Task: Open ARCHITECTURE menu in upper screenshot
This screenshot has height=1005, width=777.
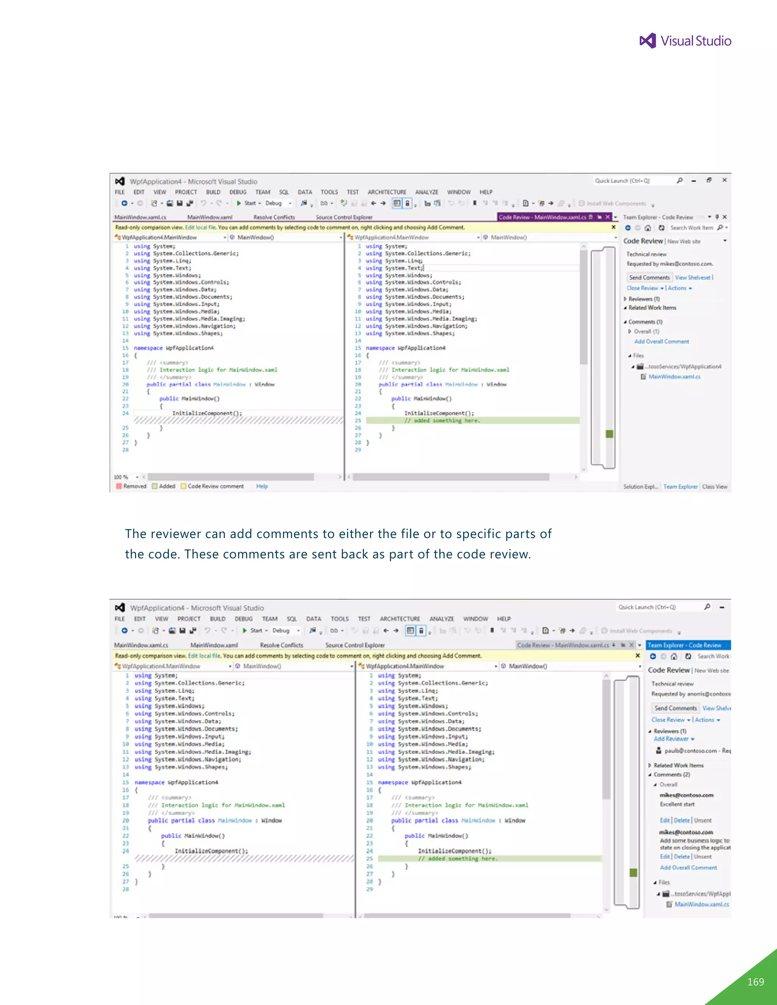Action: click(387, 192)
